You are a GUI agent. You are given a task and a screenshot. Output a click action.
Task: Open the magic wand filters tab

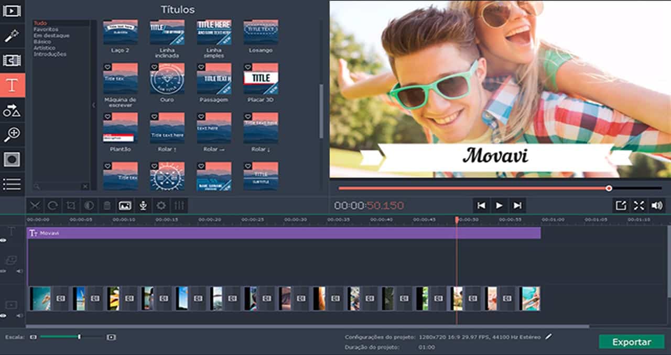(12, 35)
